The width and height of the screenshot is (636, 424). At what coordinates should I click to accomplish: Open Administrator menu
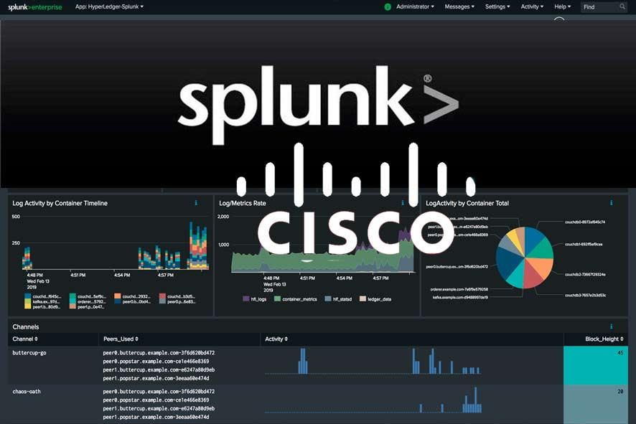point(415,7)
